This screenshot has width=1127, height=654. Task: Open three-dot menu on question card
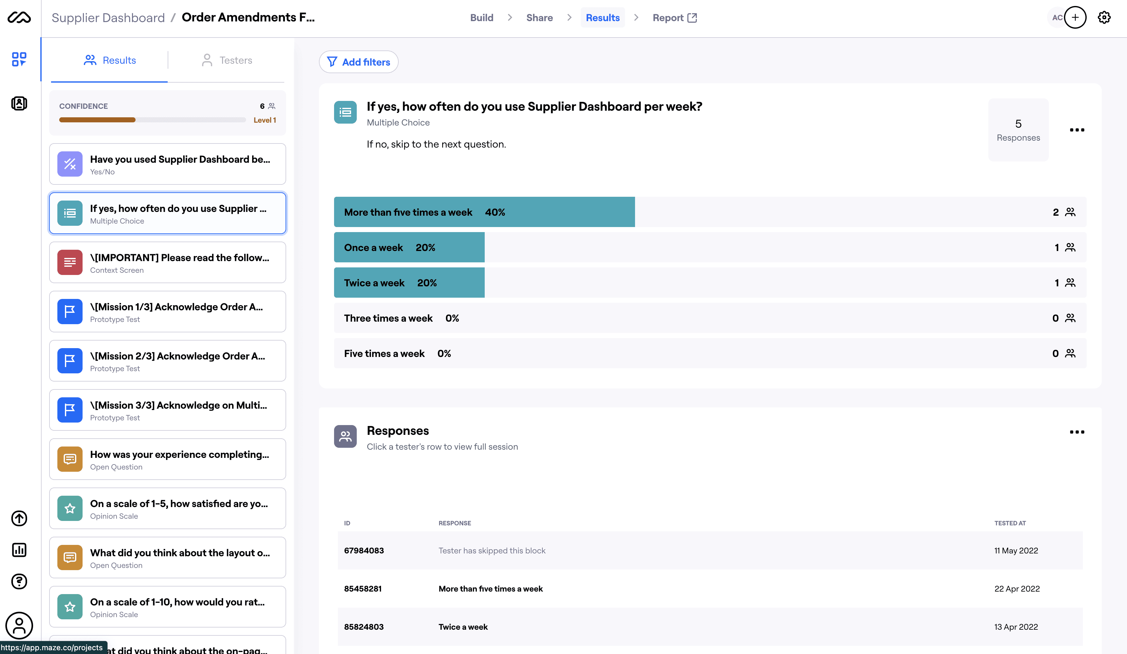(x=1077, y=130)
